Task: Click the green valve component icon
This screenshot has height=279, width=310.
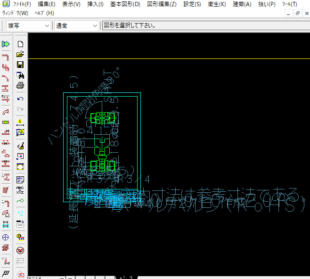Action: point(6,122)
